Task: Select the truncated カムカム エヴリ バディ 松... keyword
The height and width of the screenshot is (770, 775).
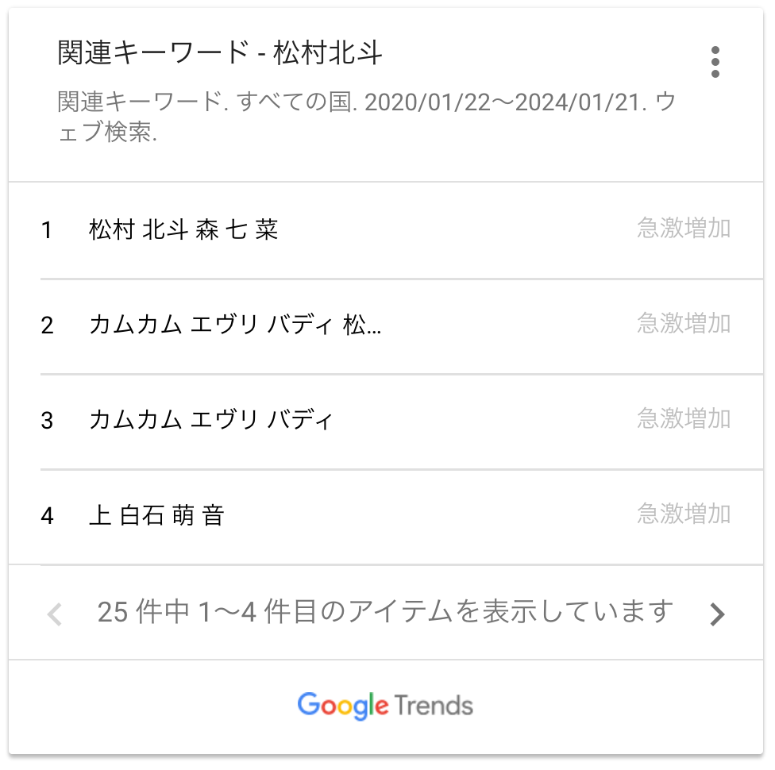Action: 235,325
